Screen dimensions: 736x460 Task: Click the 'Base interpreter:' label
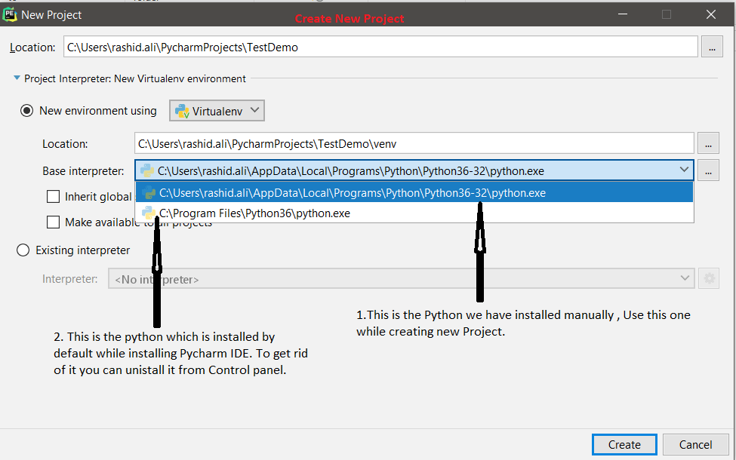(x=83, y=171)
